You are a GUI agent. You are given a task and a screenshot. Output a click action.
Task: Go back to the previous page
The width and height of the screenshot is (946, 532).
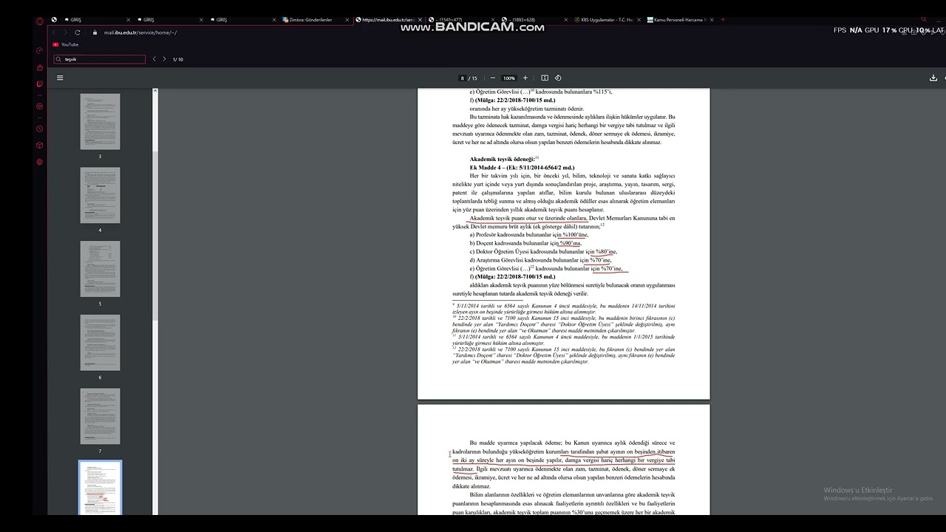(x=53, y=33)
